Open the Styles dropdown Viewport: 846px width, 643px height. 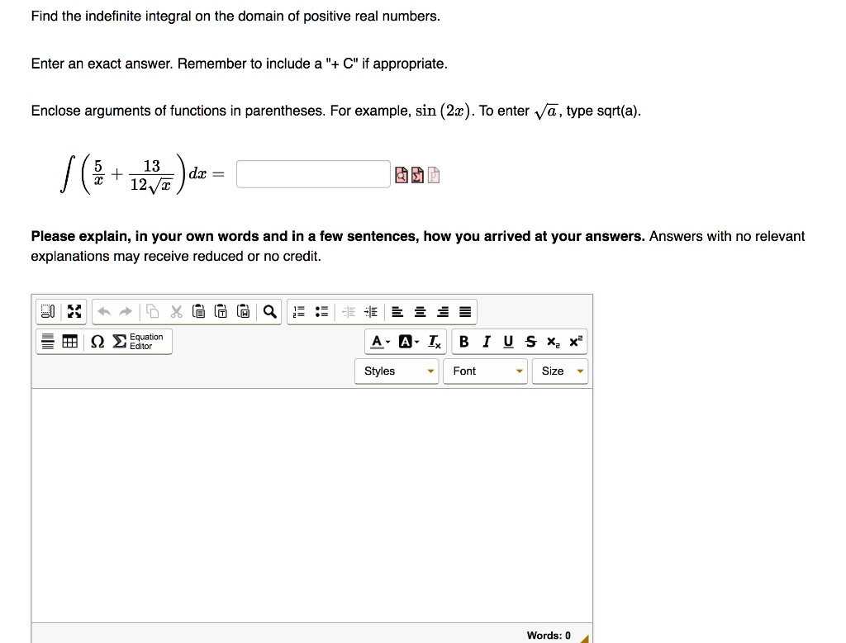pyautogui.click(x=397, y=371)
